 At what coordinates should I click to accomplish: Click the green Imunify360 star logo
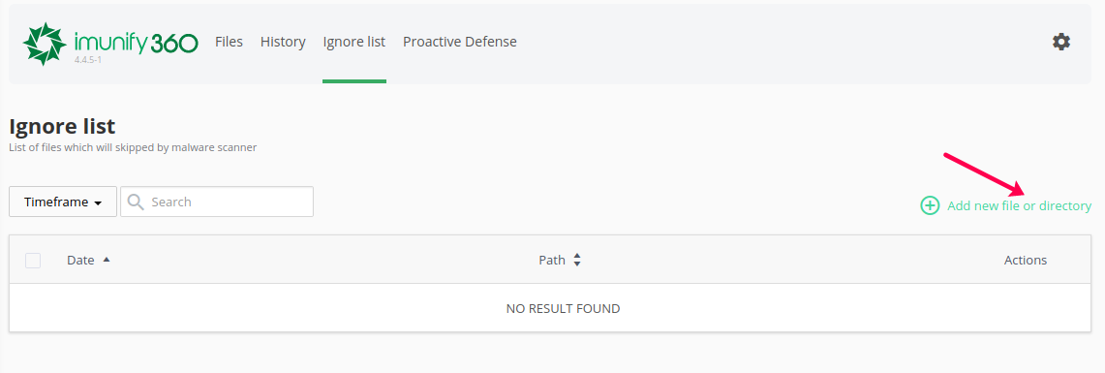pos(45,44)
